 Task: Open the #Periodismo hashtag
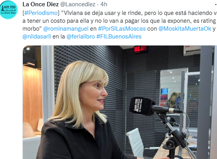point(41,13)
